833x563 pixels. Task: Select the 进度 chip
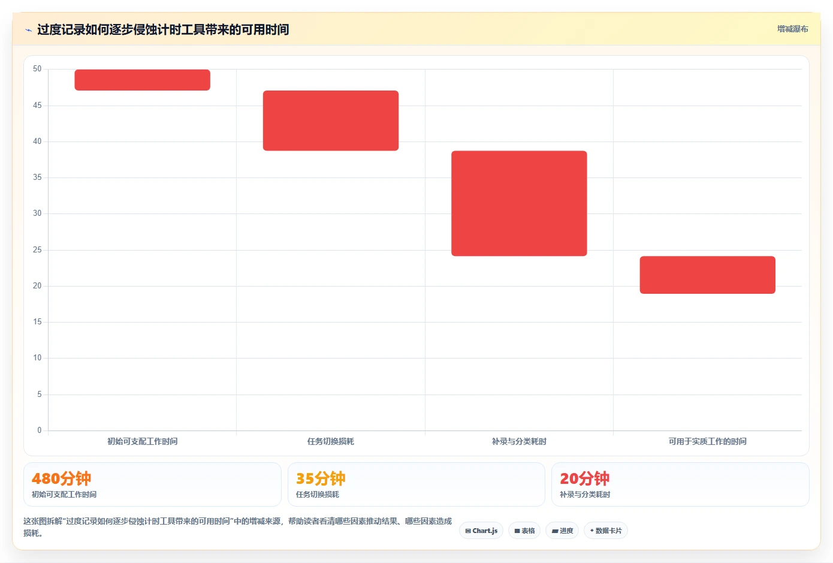pos(562,531)
